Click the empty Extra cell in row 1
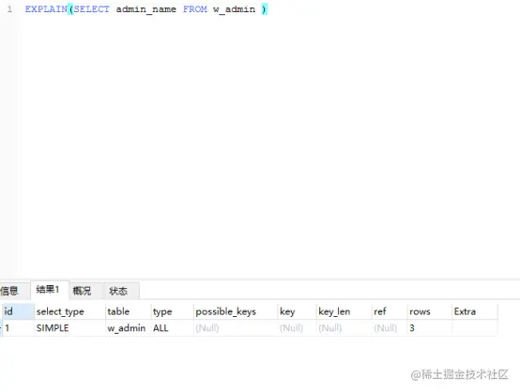The image size is (520, 392). coord(475,328)
